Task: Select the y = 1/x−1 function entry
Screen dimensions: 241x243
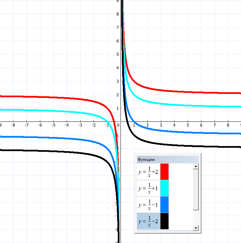Action: tap(148, 205)
